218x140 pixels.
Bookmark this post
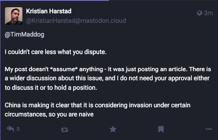tap(161, 129)
